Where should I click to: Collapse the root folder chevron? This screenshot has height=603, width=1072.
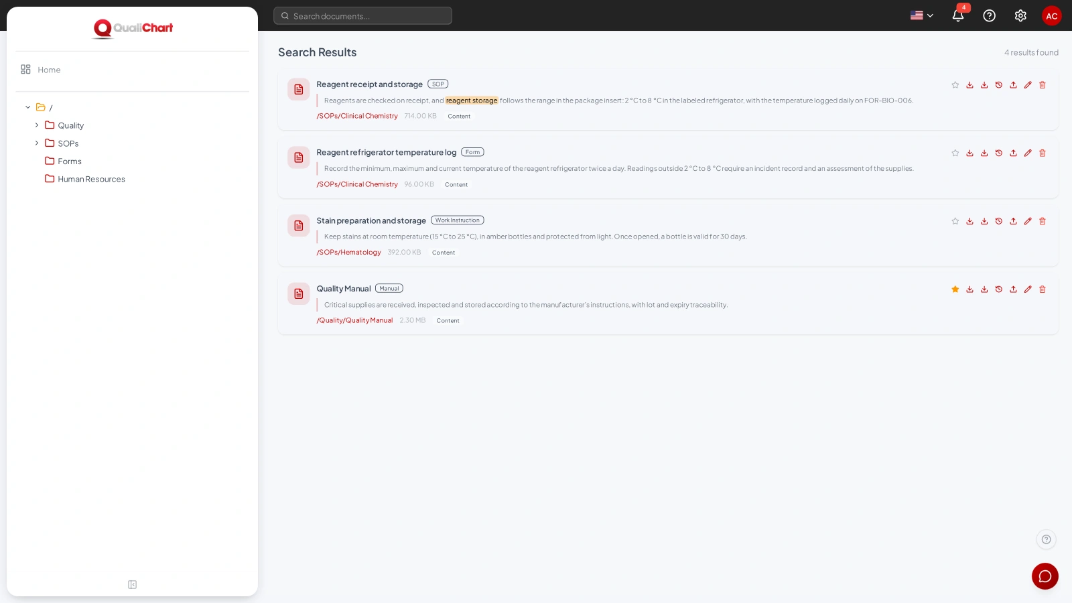click(28, 107)
